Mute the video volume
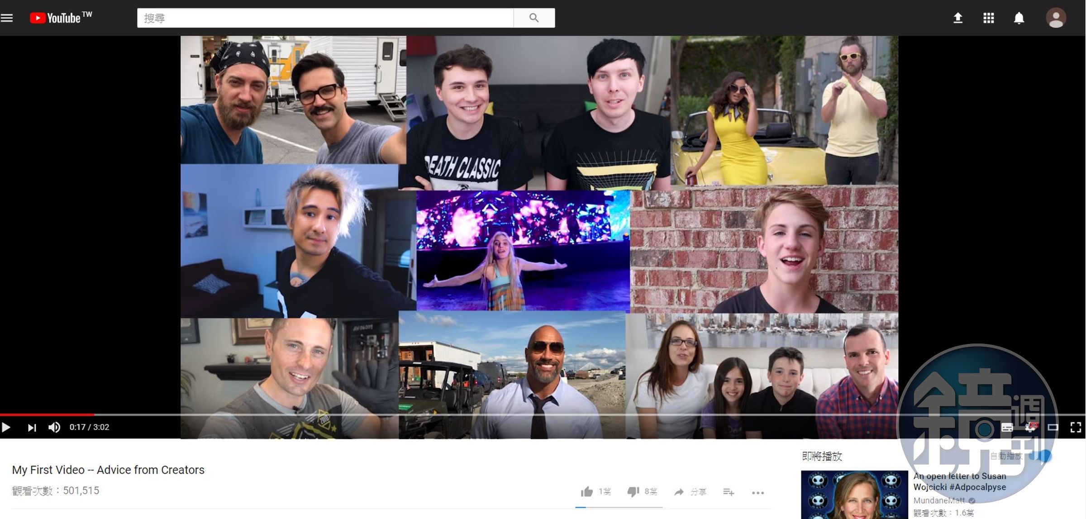The height and width of the screenshot is (519, 1086). coord(54,427)
